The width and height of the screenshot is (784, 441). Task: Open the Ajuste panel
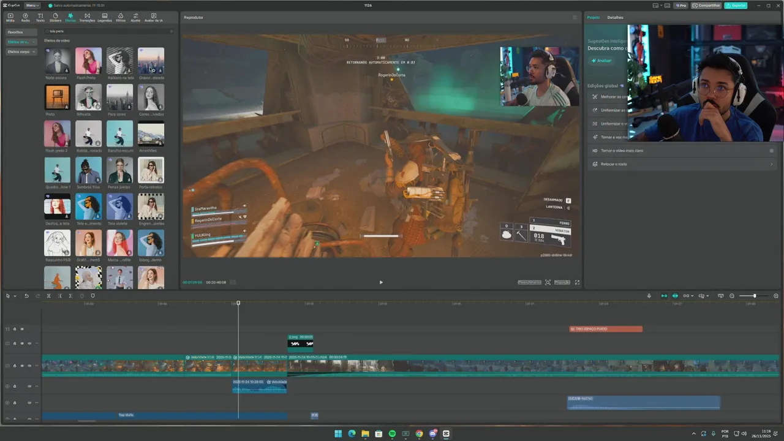coord(135,17)
